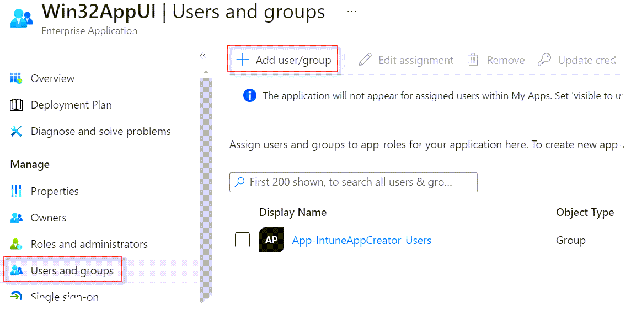Viewport: 631px width, 309px height.
Task: Click the users and groups search field
Action: pyautogui.click(x=353, y=182)
